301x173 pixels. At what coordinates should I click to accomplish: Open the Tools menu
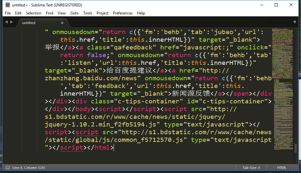point(88,13)
